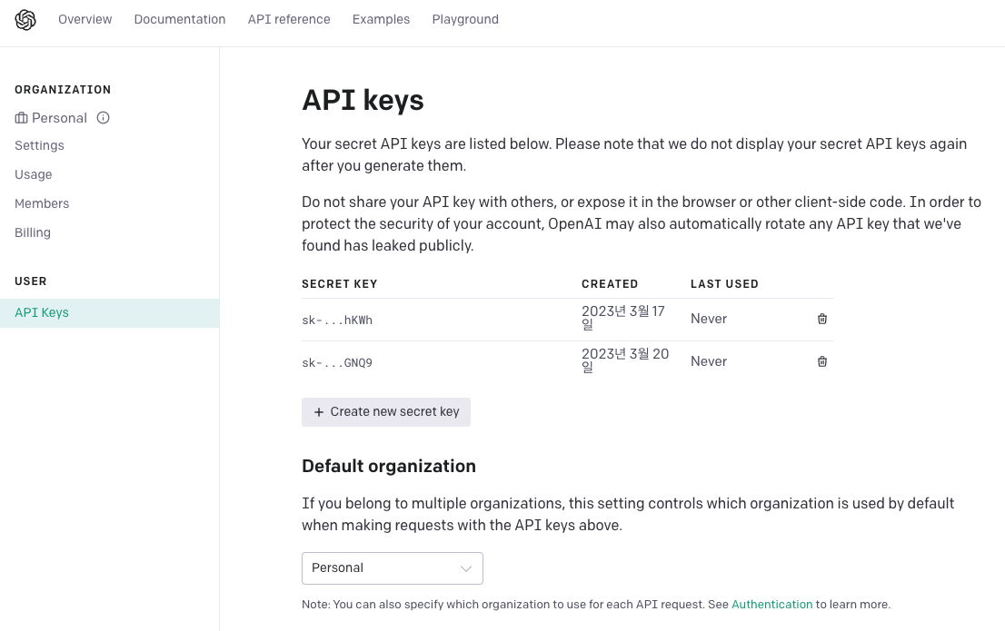Click the chevron arrow in Personal dropdown
The width and height of the screenshot is (1005, 631).
[x=466, y=568]
